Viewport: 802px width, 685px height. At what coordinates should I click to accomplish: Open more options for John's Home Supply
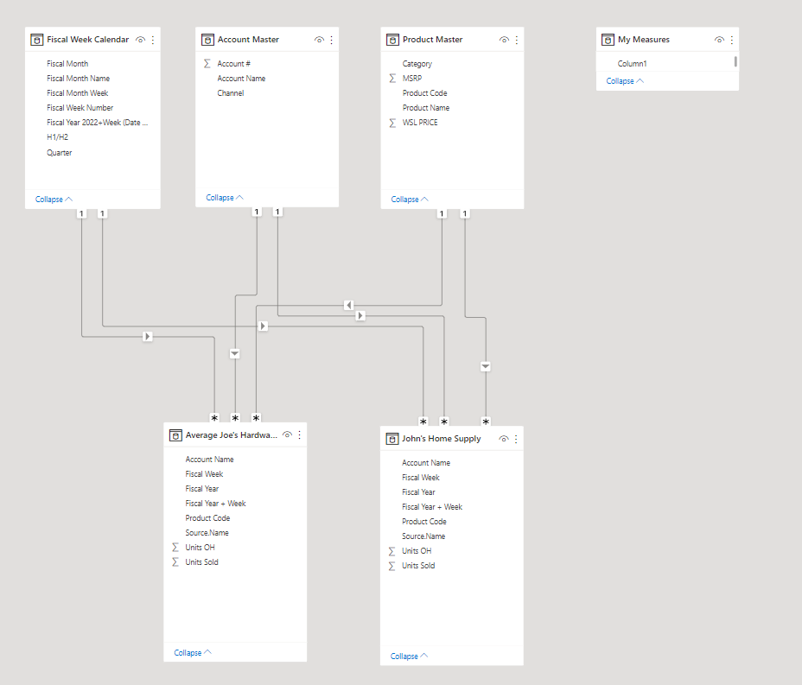pyautogui.click(x=516, y=439)
